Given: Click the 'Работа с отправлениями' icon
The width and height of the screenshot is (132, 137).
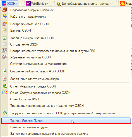Looking at the screenshot, I should click(5, 16).
